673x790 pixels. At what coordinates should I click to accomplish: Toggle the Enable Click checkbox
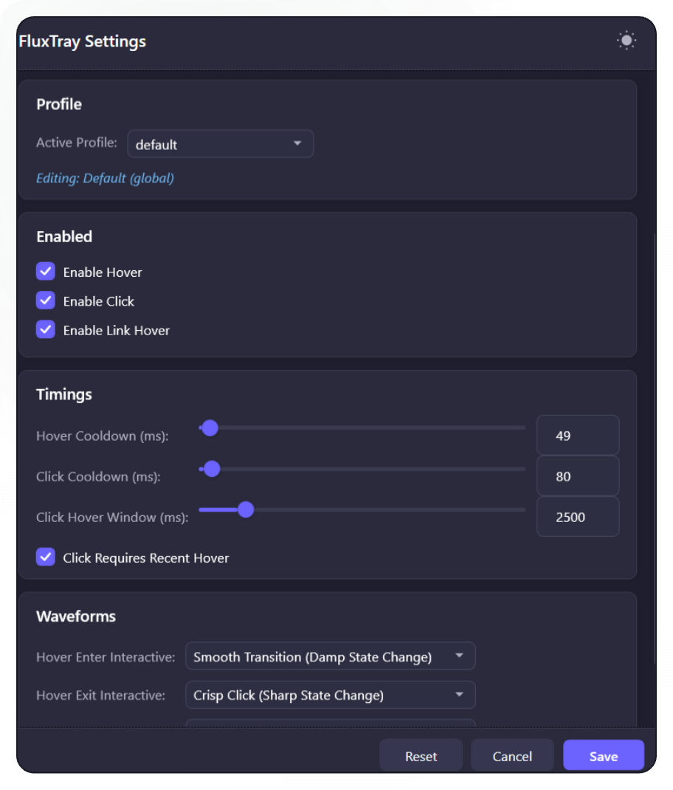pyautogui.click(x=46, y=300)
